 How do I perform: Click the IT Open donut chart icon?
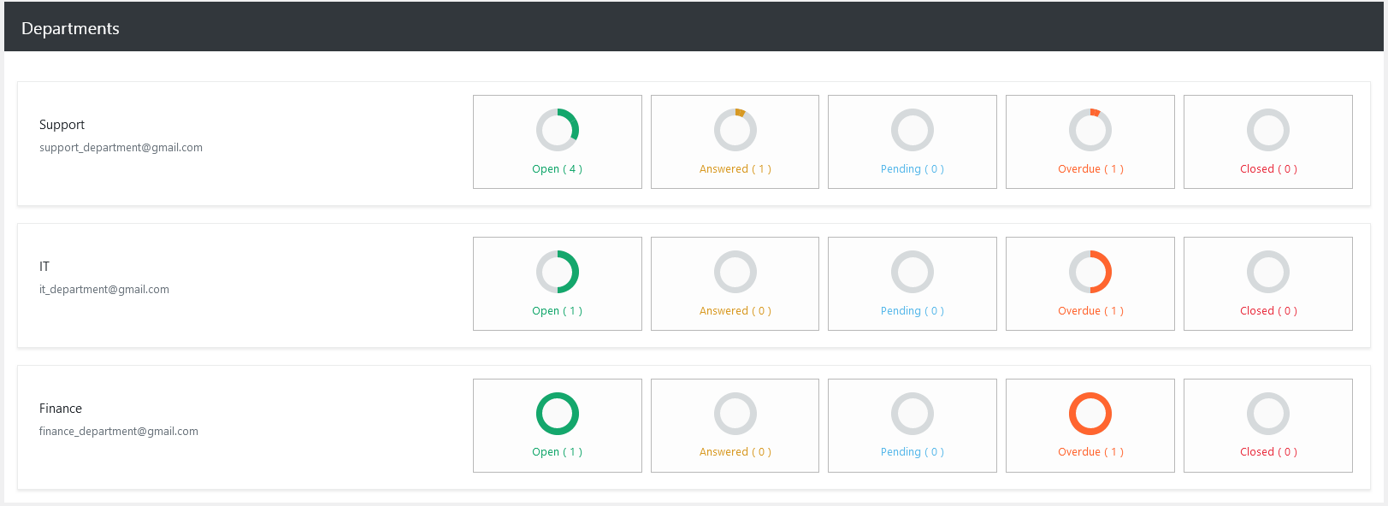click(557, 272)
